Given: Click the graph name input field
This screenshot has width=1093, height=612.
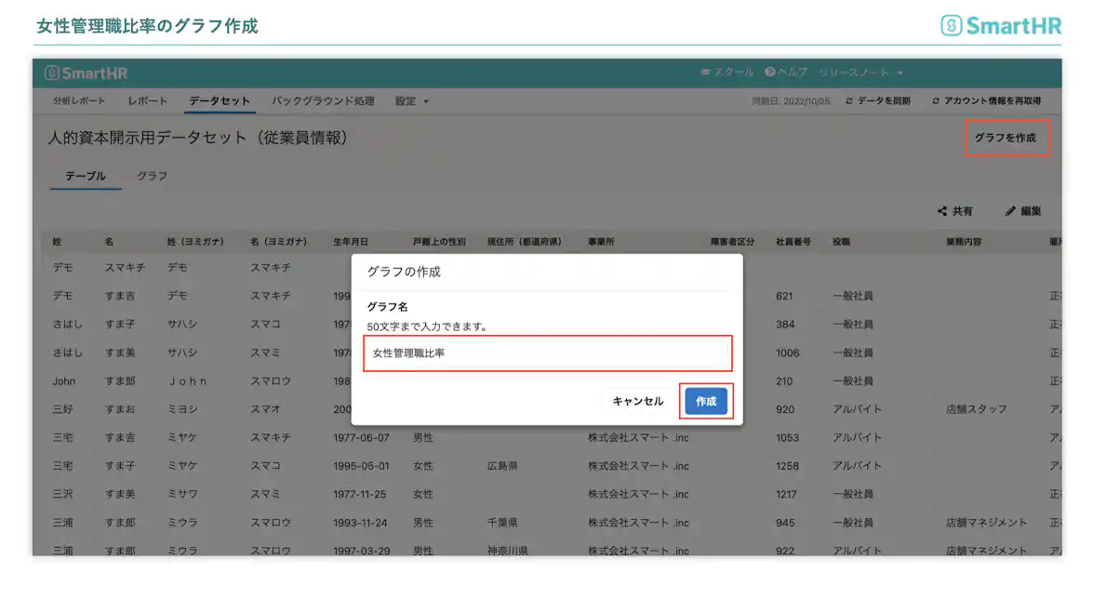Looking at the screenshot, I should [x=549, y=353].
